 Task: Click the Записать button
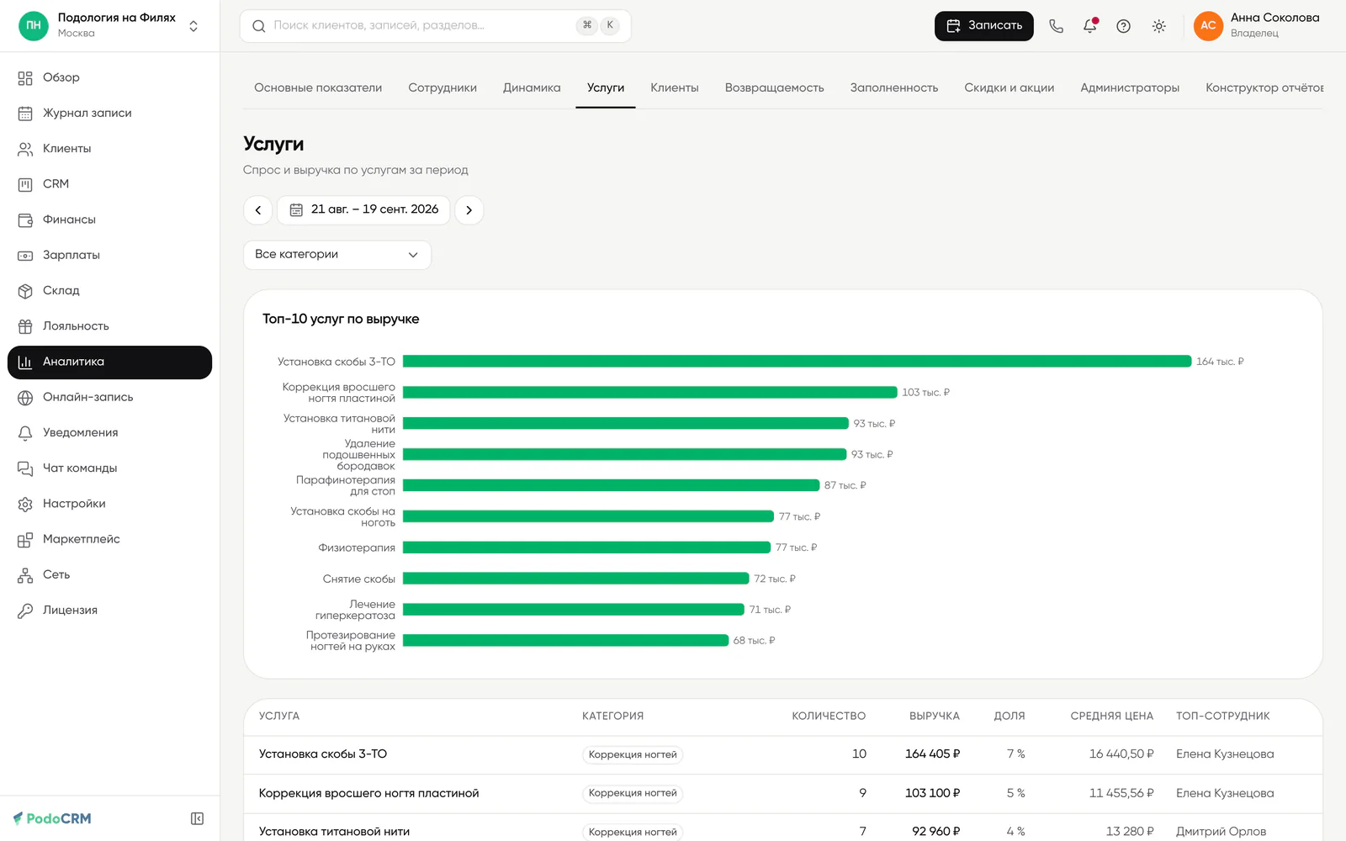(984, 26)
